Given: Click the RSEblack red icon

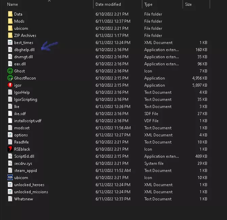Looking at the screenshot, I should tap(10, 149).
